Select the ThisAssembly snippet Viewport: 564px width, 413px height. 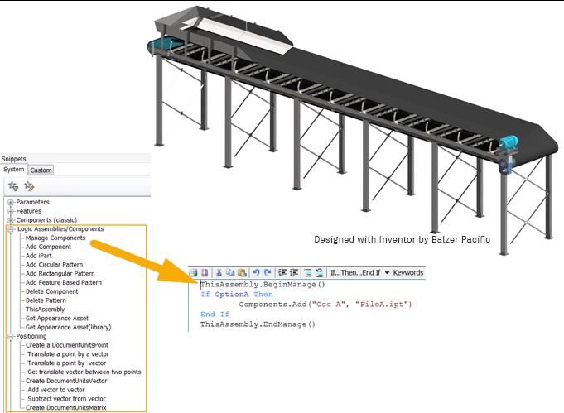pyautogui.click(x=45, y=310)
